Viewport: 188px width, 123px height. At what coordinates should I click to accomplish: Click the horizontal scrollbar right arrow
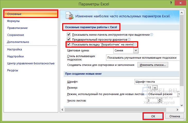[x=177, y=110]
